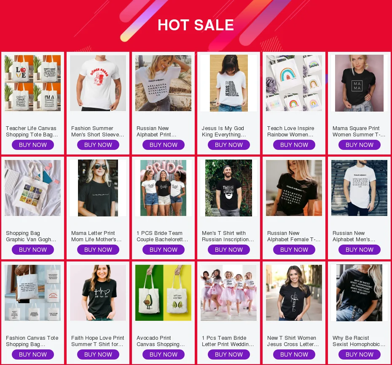Viewport: 392px width, 365px height.
Task: Open Russian New Alphabet Female T-shirt title
Action: click(294, 236)
